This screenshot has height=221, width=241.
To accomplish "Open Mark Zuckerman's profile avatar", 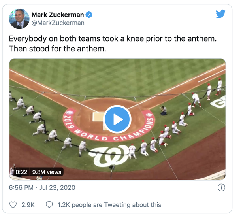I will [x=19, y=19].
